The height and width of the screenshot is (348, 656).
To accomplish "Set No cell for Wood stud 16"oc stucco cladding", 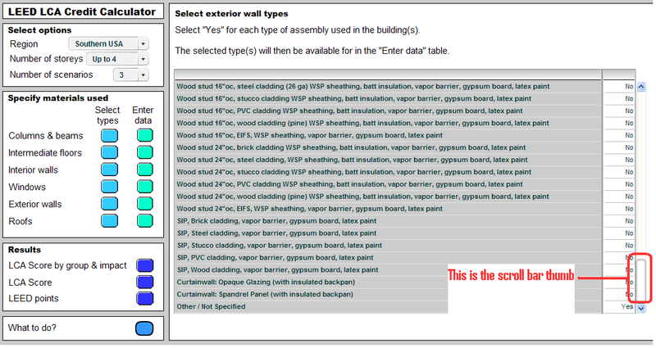I will [x=619, y=98].
